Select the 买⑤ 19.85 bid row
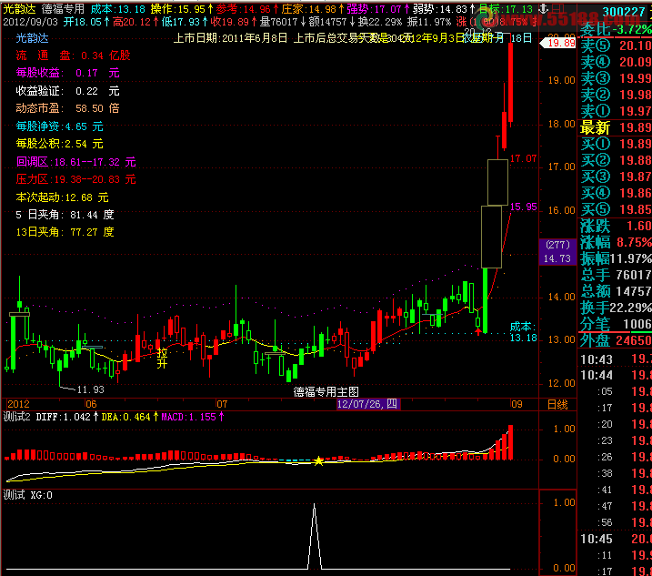 pyautogui.click(x=616, y=209)
